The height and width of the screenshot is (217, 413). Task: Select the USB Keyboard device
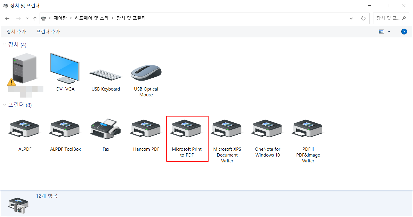[x=106, y=80]
